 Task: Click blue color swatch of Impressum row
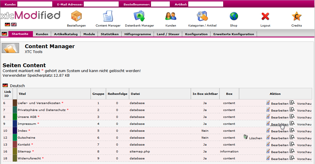click(15, 124)
